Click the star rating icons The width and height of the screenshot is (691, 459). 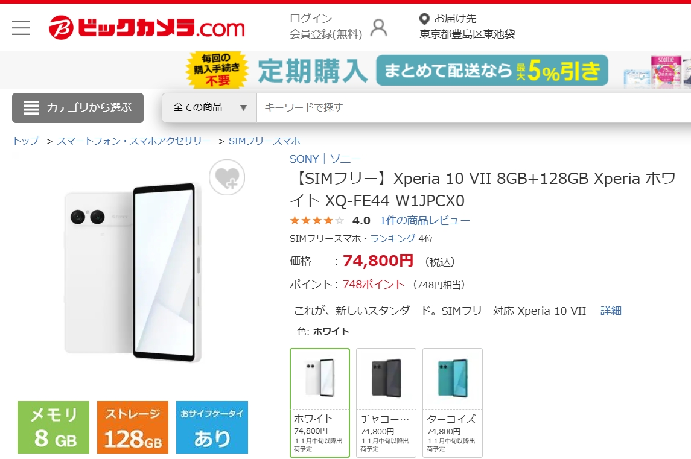(316, 220)
